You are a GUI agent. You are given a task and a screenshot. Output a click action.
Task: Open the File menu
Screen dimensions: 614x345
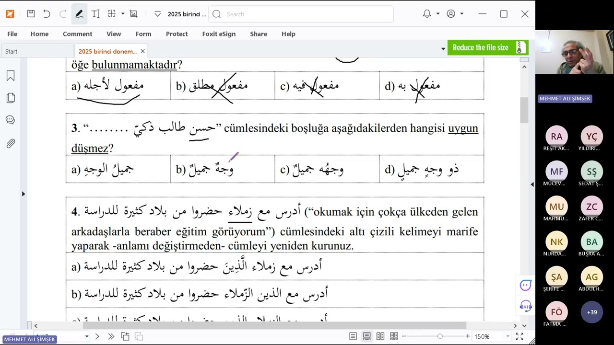[12, 34]
